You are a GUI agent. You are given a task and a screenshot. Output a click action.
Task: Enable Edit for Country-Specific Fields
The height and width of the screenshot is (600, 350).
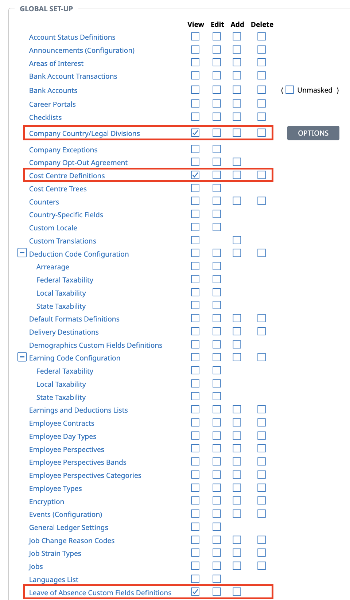tap(217, 214)
